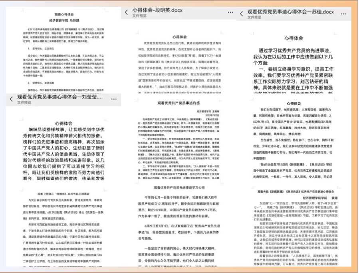The height and width of the screenshot is (273, 359).
Task: Click the heading starting 观看央视《新闻联播》《焦点访谈》
Action: pyautogui.click(x=296, y=192)
